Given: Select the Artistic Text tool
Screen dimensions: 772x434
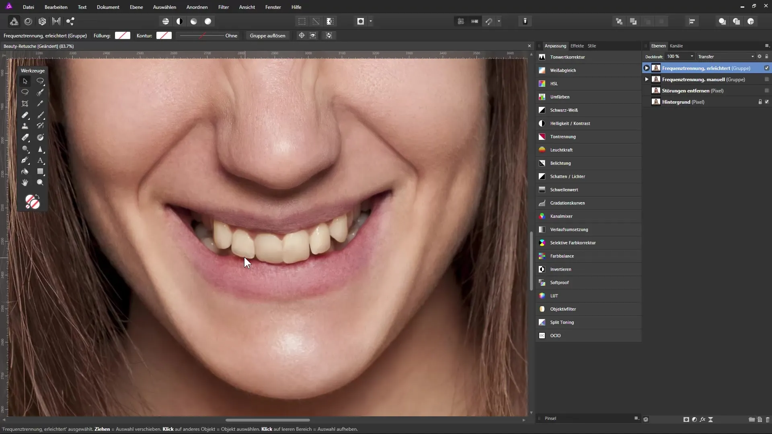Looking at the screenshot, I should (x=40, y=160).
